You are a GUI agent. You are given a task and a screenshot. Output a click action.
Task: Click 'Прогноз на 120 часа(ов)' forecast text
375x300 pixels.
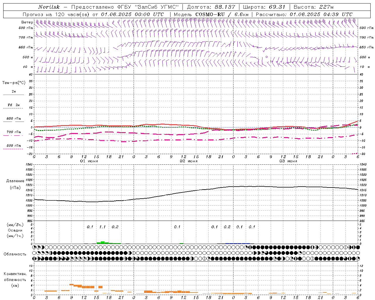click(x=56, y=14)
